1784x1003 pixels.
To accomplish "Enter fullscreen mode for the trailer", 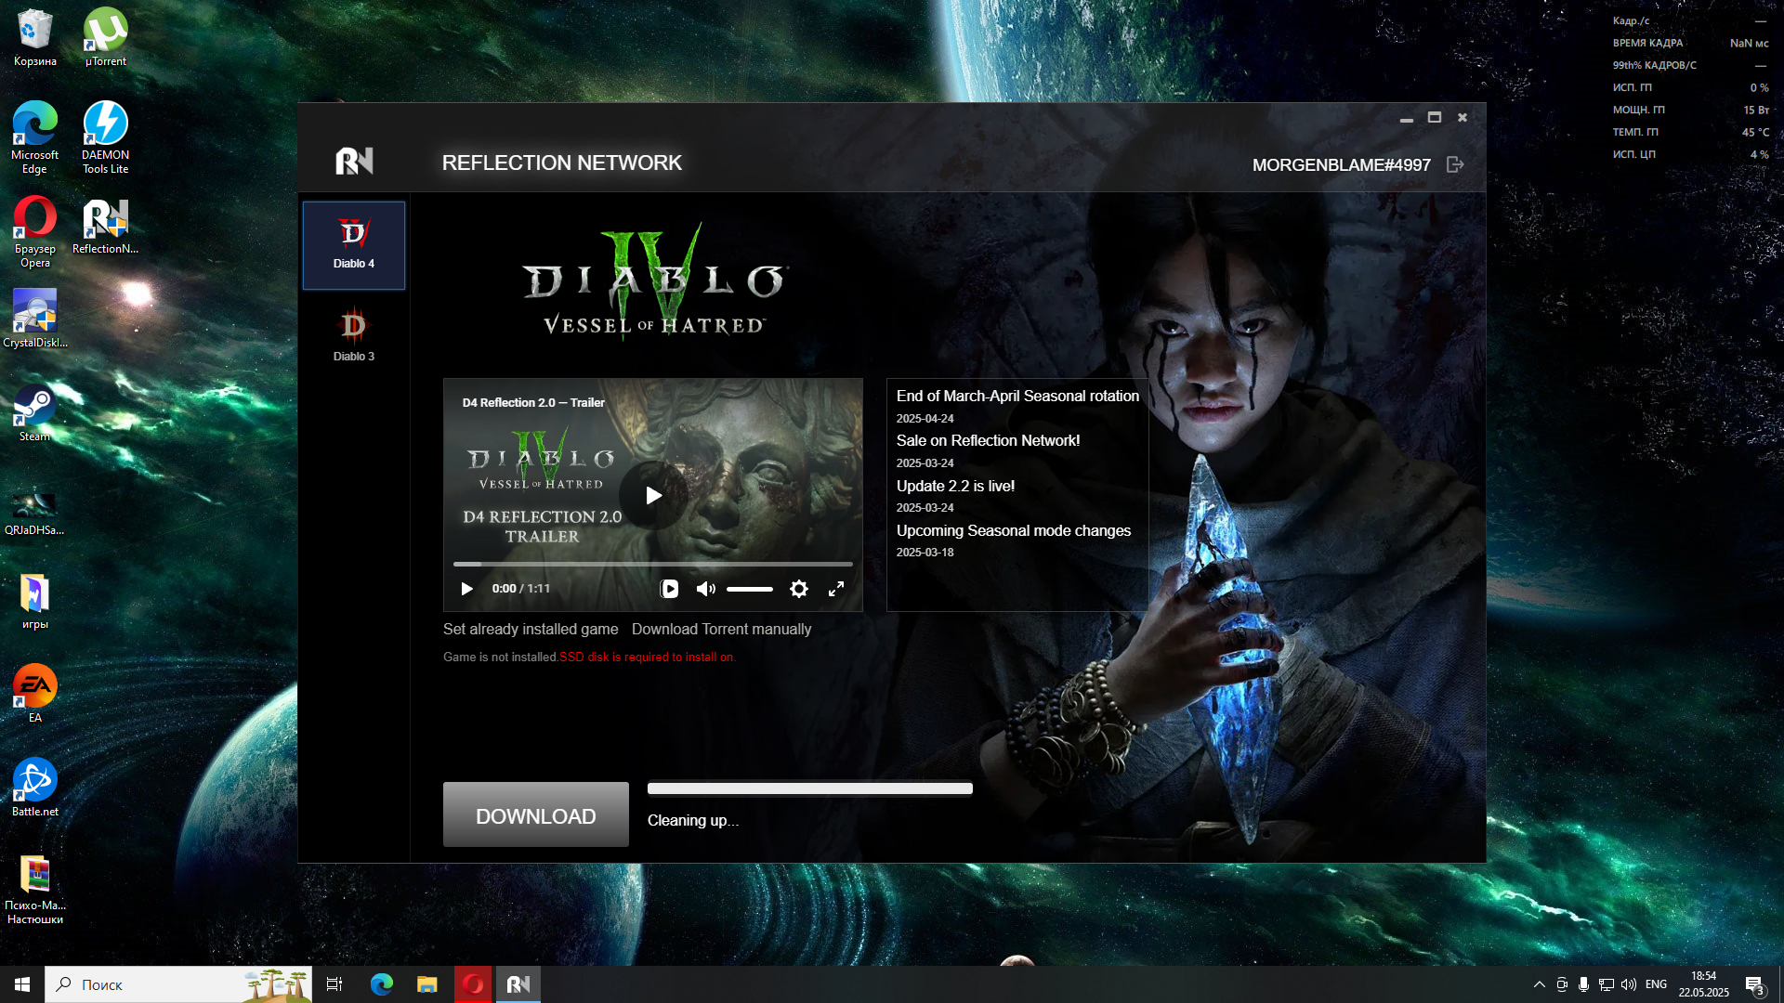I will pos(836,589).
